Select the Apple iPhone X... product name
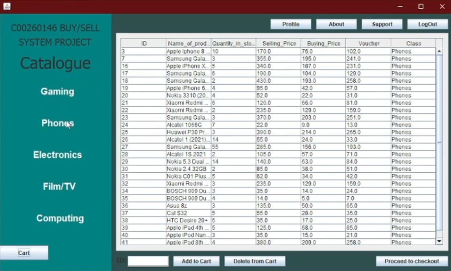 188,66
